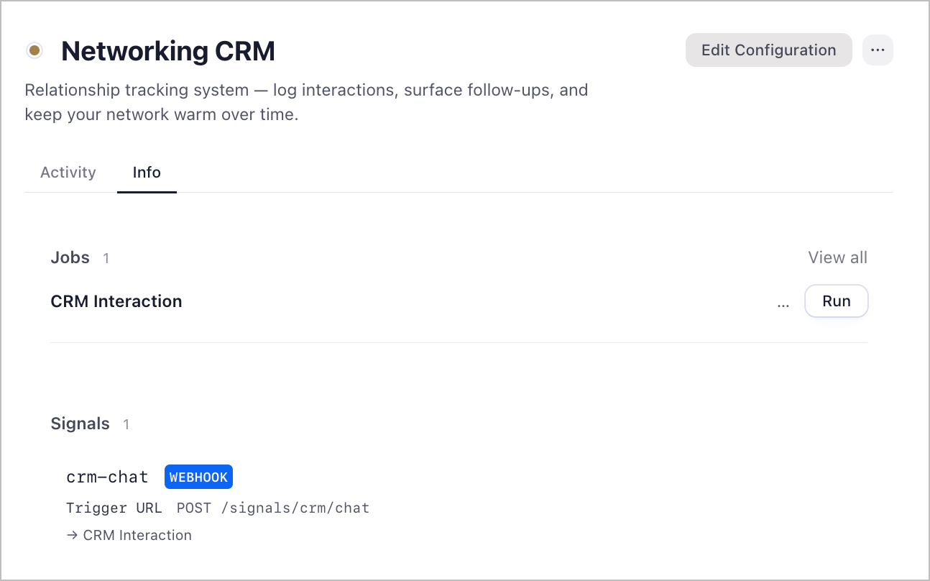Click the Networking CRM title

coord(168,51)
